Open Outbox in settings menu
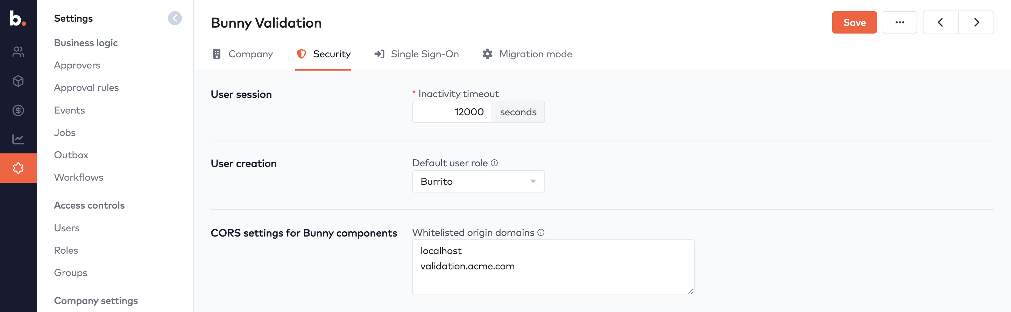The height and width of the screenshot is (312, 1011). [71, 155]
